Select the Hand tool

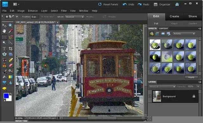[4, 31]
